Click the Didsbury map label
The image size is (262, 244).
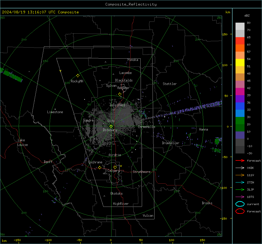coord(110,130)
